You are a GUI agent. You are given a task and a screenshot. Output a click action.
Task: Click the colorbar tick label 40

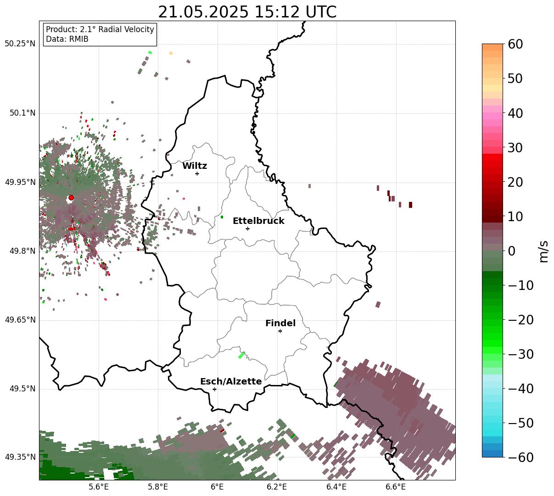(x=515, y=113)
